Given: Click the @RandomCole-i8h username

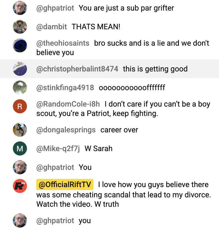Looking at the screenshot, I should click(68, 104).
